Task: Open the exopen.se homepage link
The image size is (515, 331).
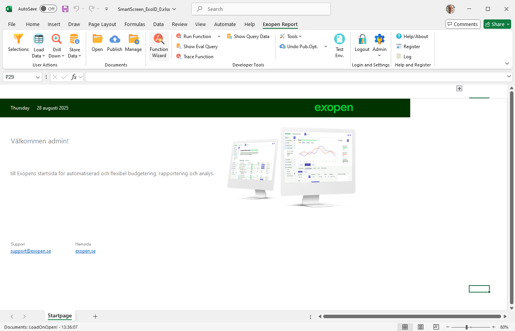Action: pos(85,251)
